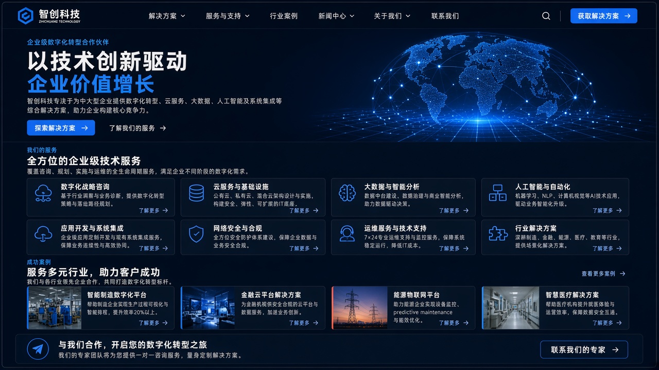The height and width of the screenshot is (370, 659).
Task: Click the 探索解决方案 hero button
Action: [61, 128]
